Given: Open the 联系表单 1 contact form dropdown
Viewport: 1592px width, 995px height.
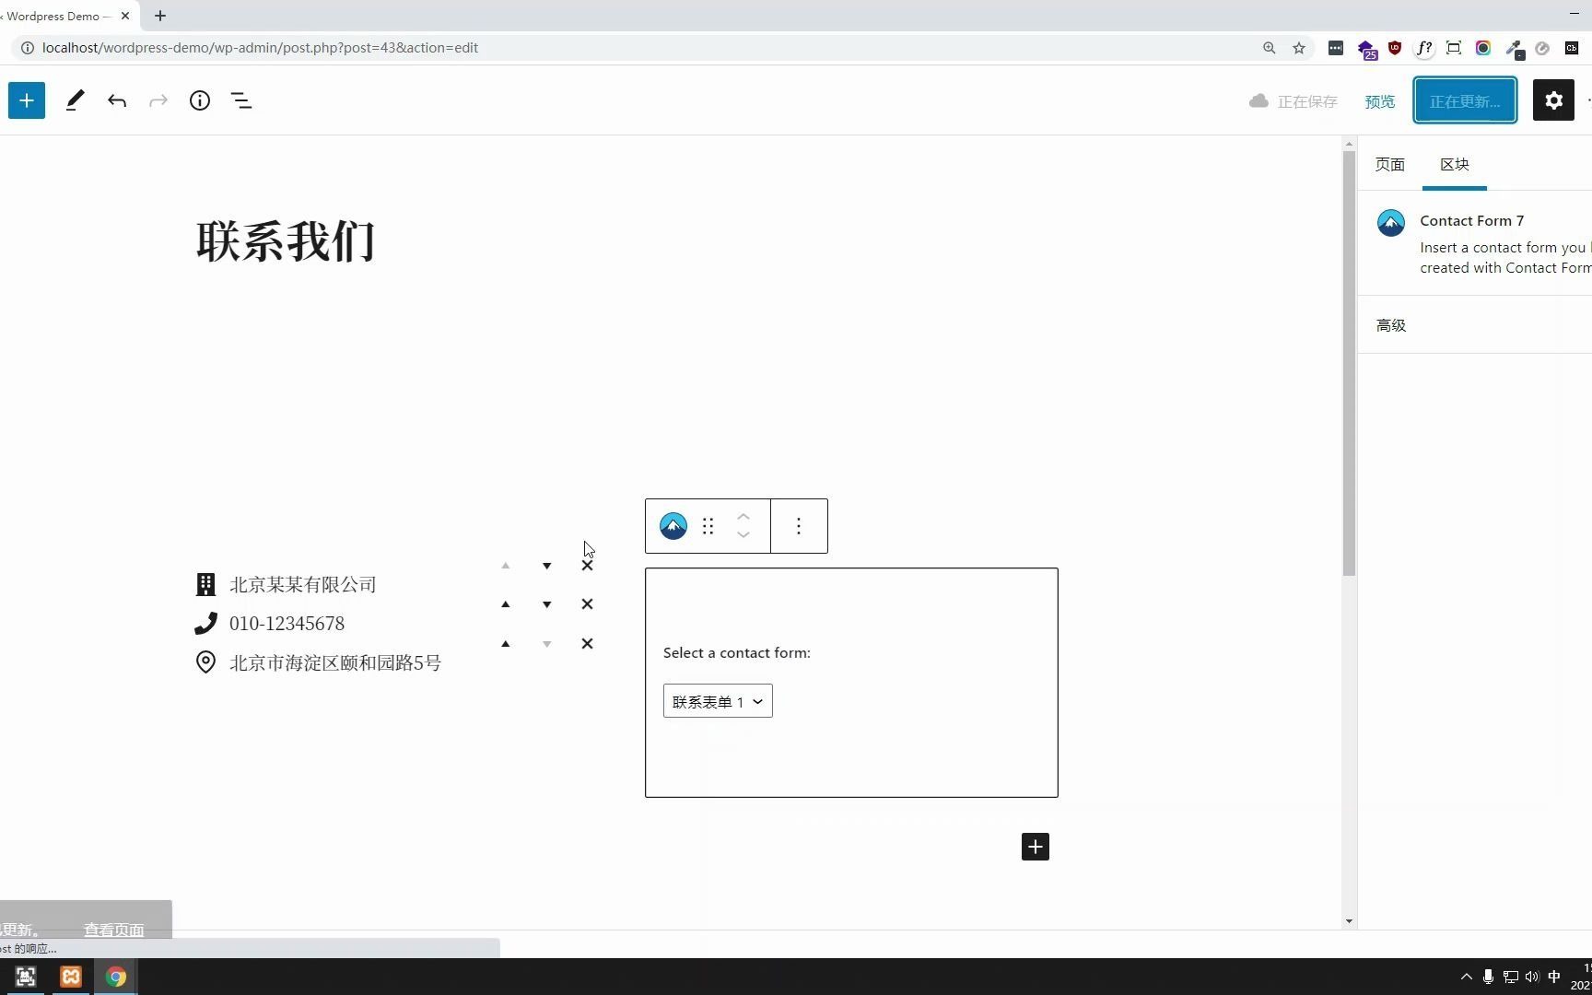Looking at the screenshot, I should click(x=718, y=701).
